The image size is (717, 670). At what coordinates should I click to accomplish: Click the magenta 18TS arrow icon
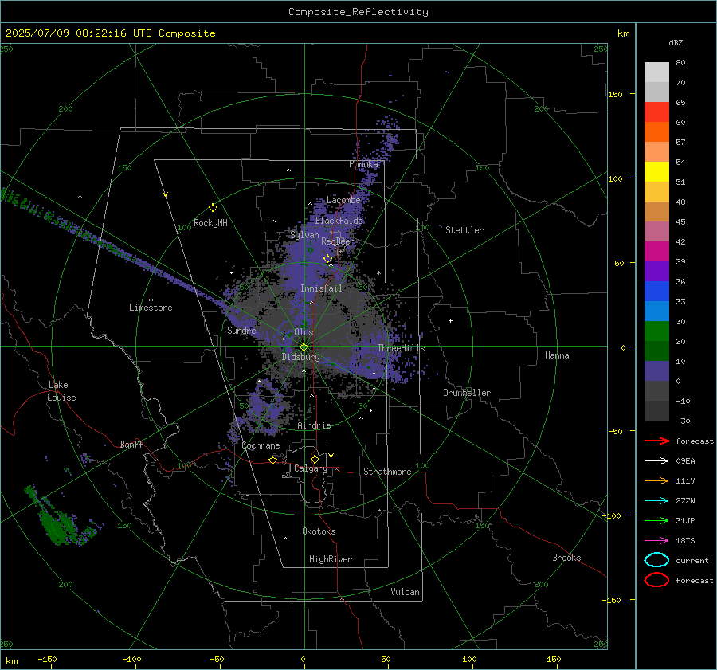tap(656, 541)
